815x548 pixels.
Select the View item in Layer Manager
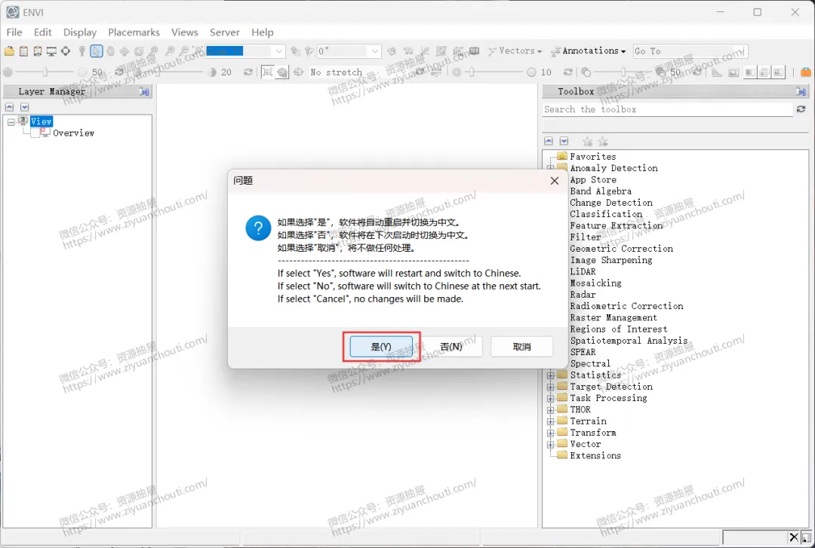41,121
